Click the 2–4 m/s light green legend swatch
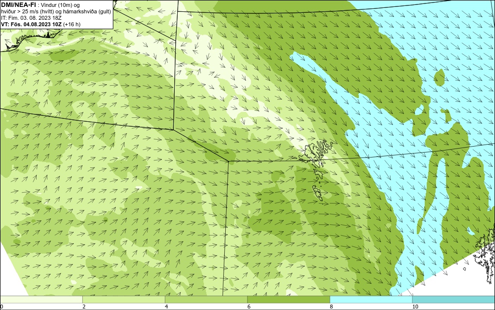 (124, 300)
